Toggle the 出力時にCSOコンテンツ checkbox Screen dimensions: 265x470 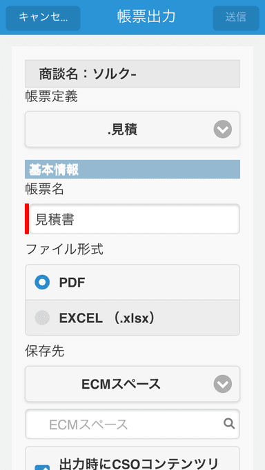click(42, 467)
